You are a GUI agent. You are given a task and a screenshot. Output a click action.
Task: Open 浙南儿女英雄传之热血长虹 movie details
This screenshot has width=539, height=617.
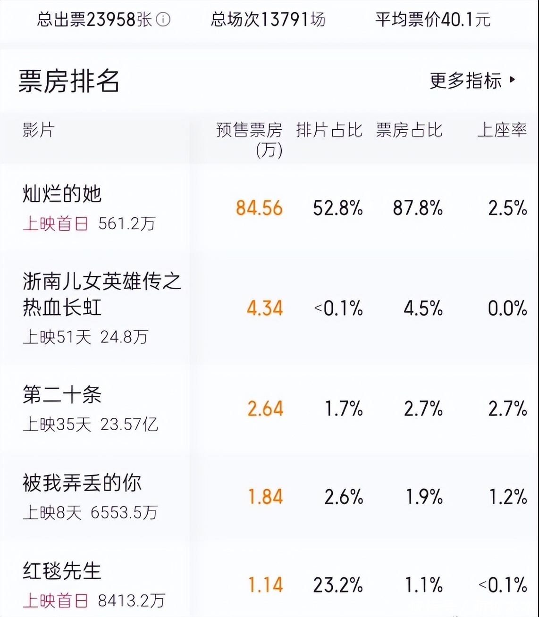102,294
